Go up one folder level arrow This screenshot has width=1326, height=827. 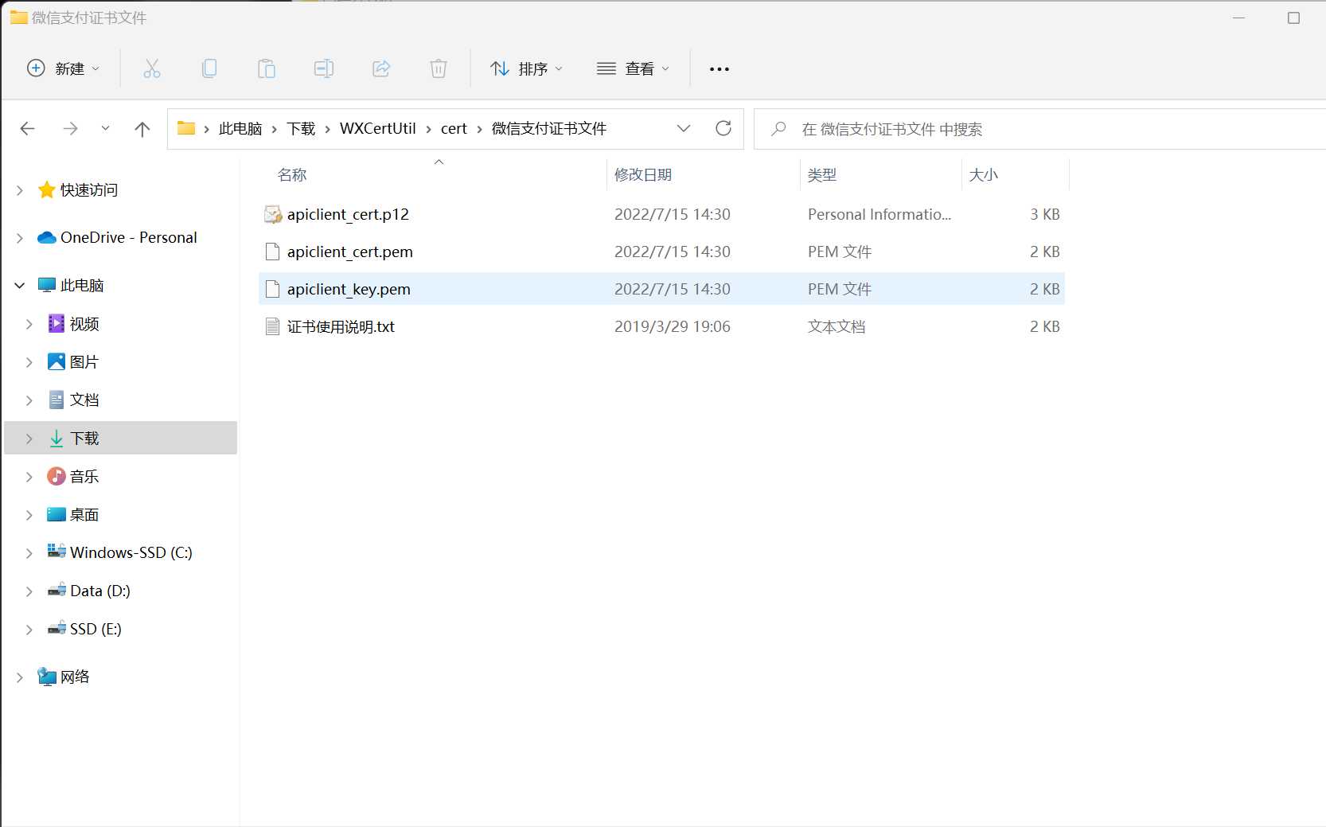(x=142, y=128)
